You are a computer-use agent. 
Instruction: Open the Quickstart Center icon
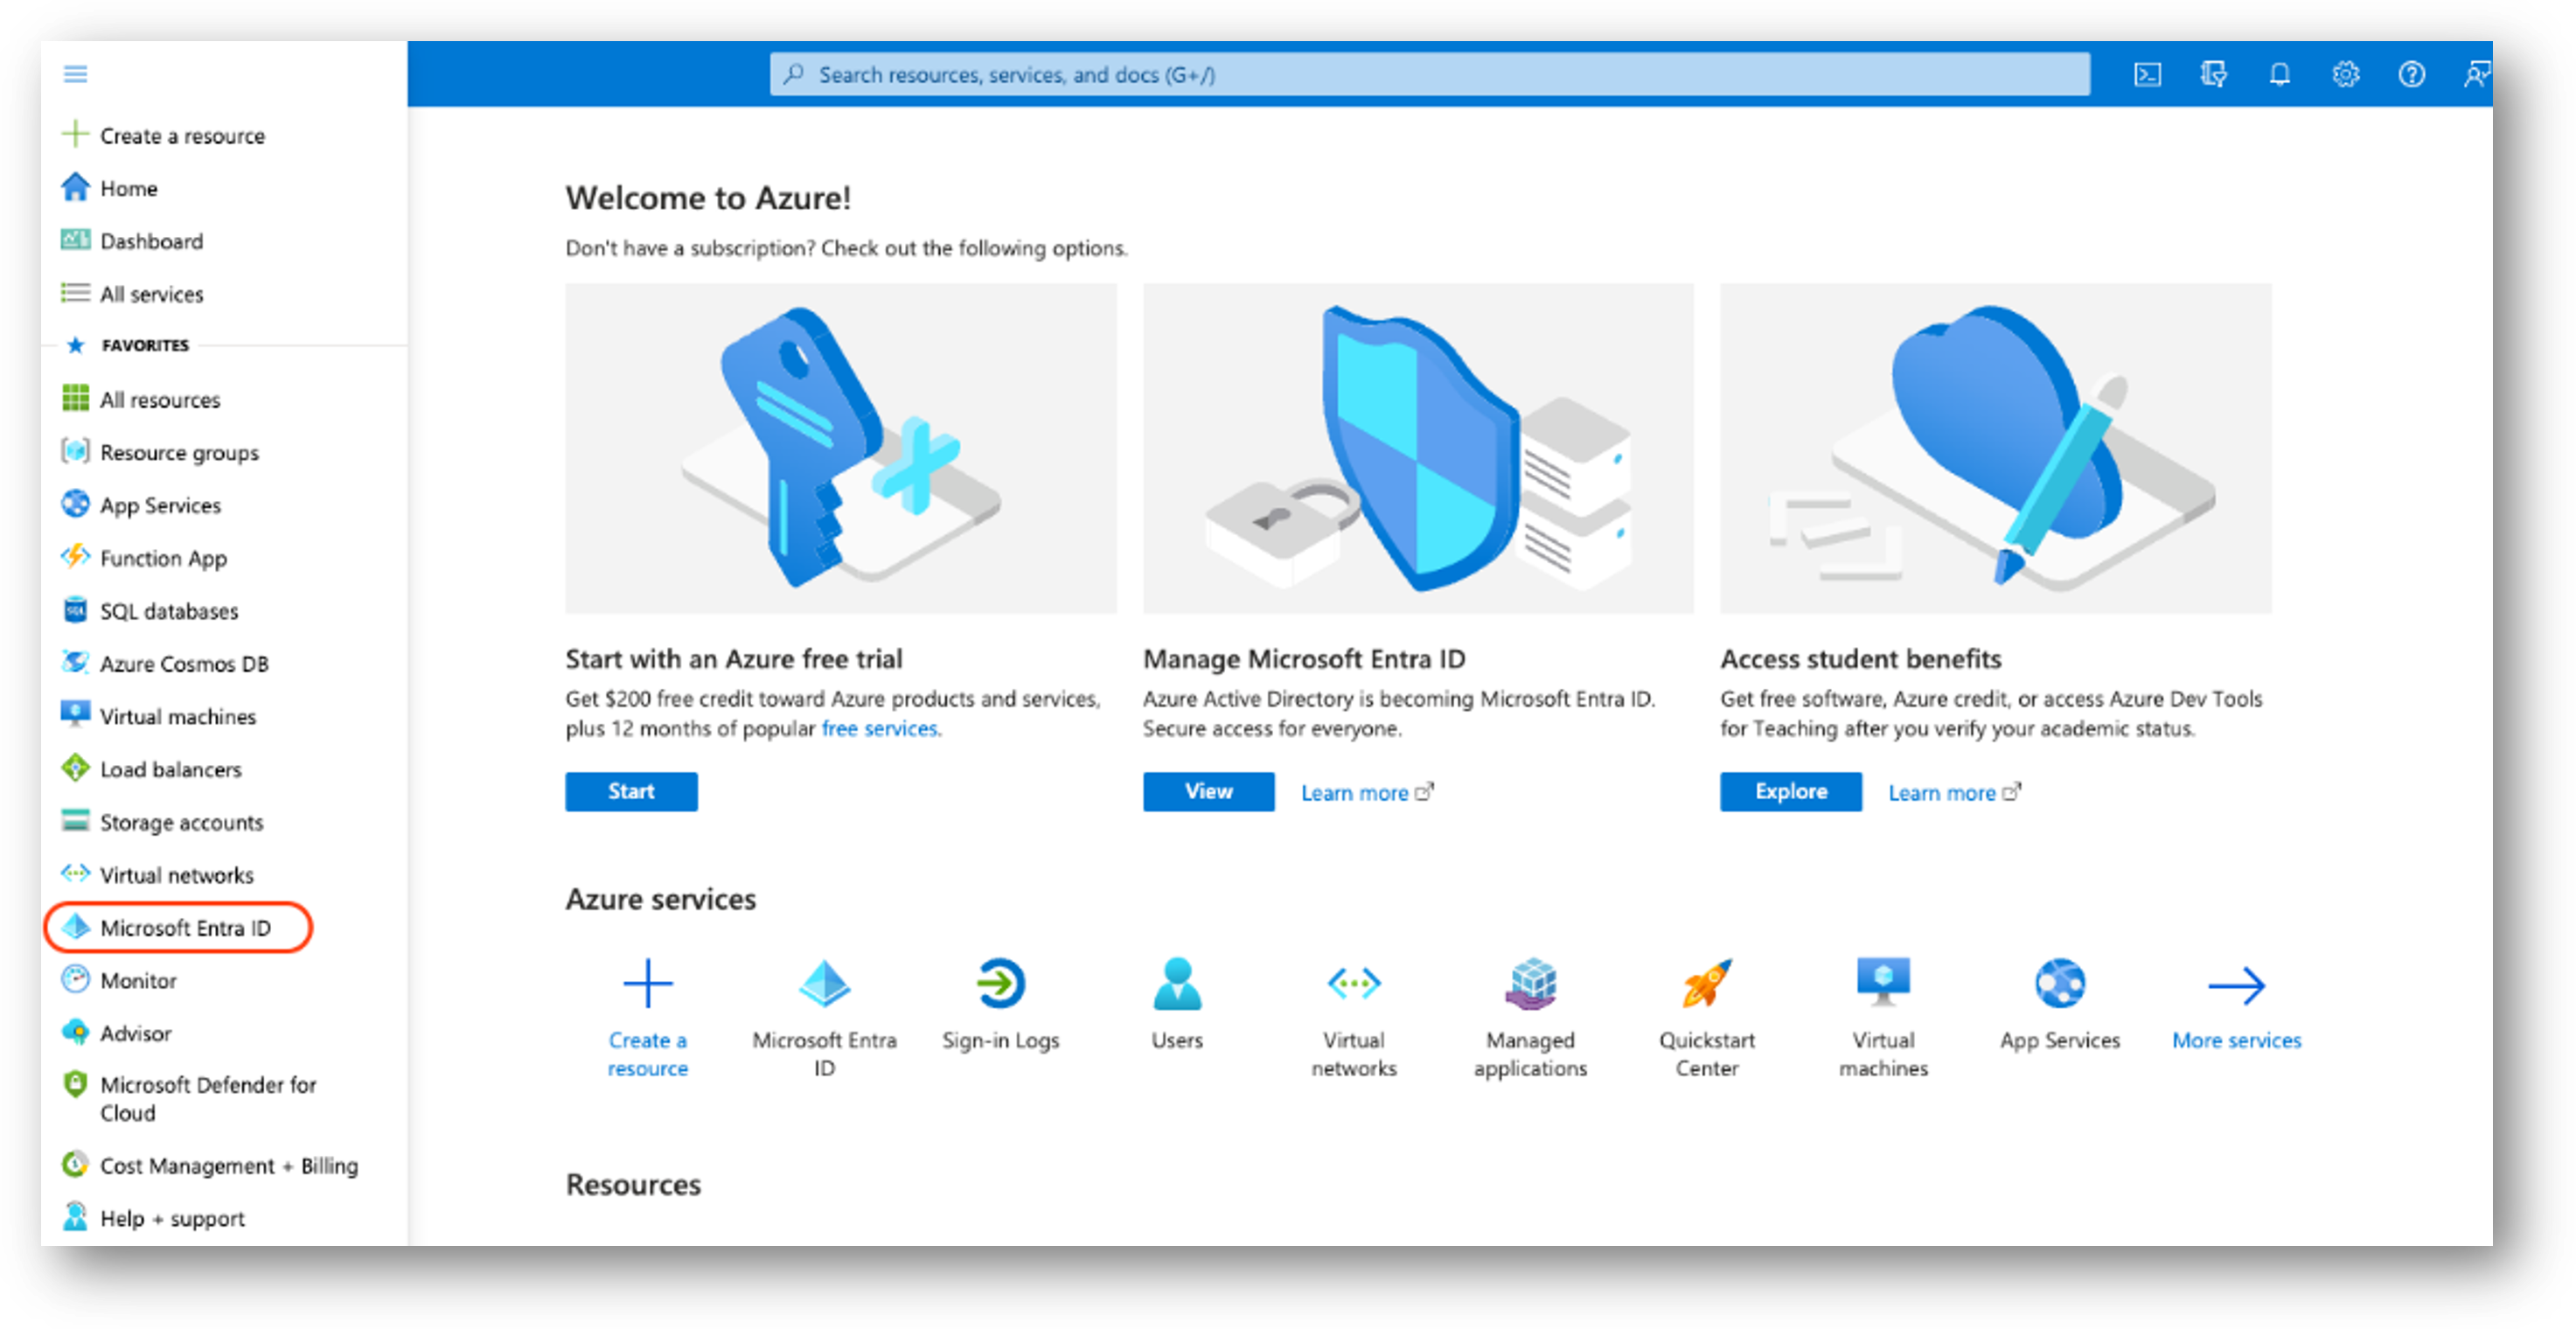(1710, 983)
